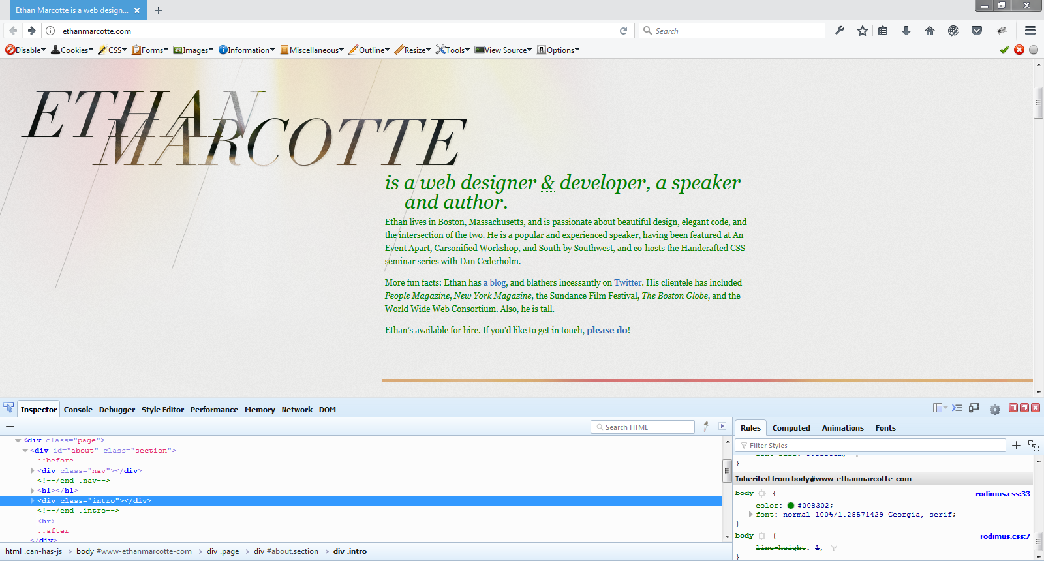1044x561 pixels.
Task: Open the Miscellaneous dropdown menu
Action: pyautogui.click(x=312, y=50)
